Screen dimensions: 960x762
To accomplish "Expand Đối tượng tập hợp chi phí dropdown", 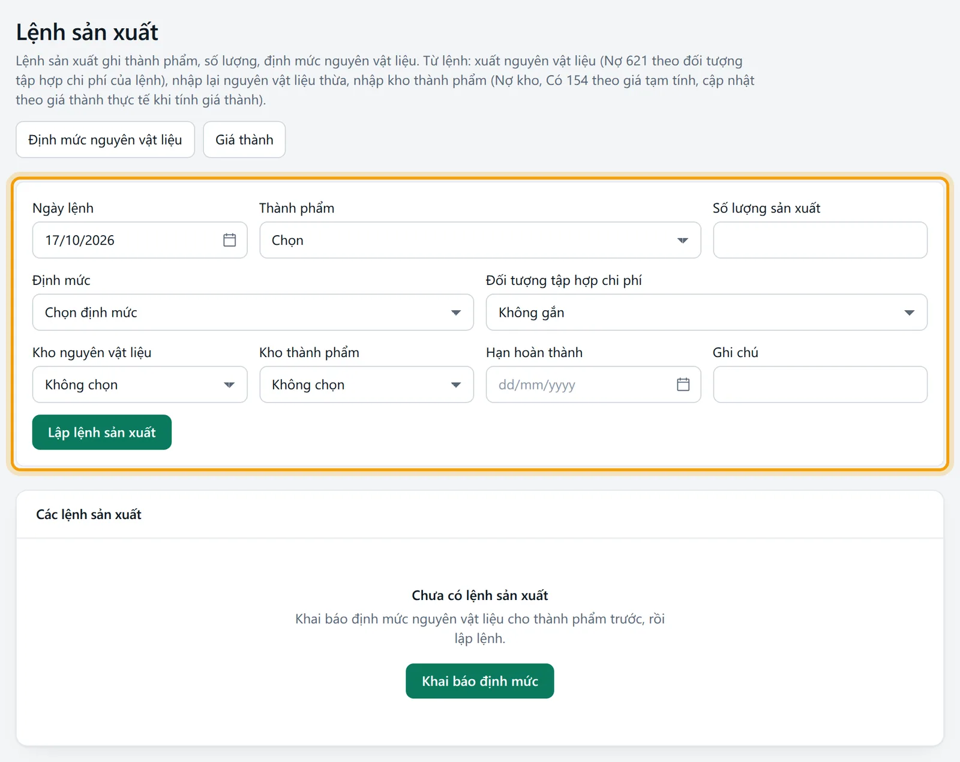I will point(706,312).
